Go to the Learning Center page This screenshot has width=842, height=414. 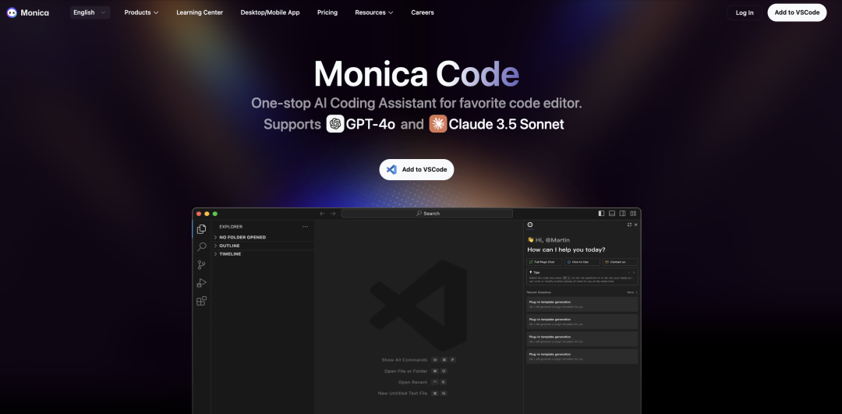click(200, 12)
